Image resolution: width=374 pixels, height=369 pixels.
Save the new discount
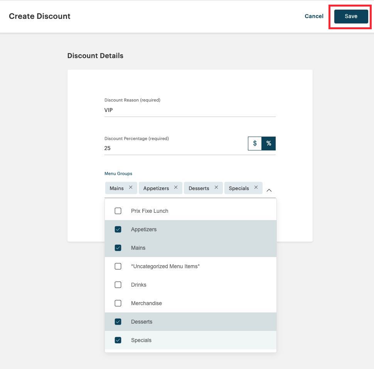click(350, 16)
